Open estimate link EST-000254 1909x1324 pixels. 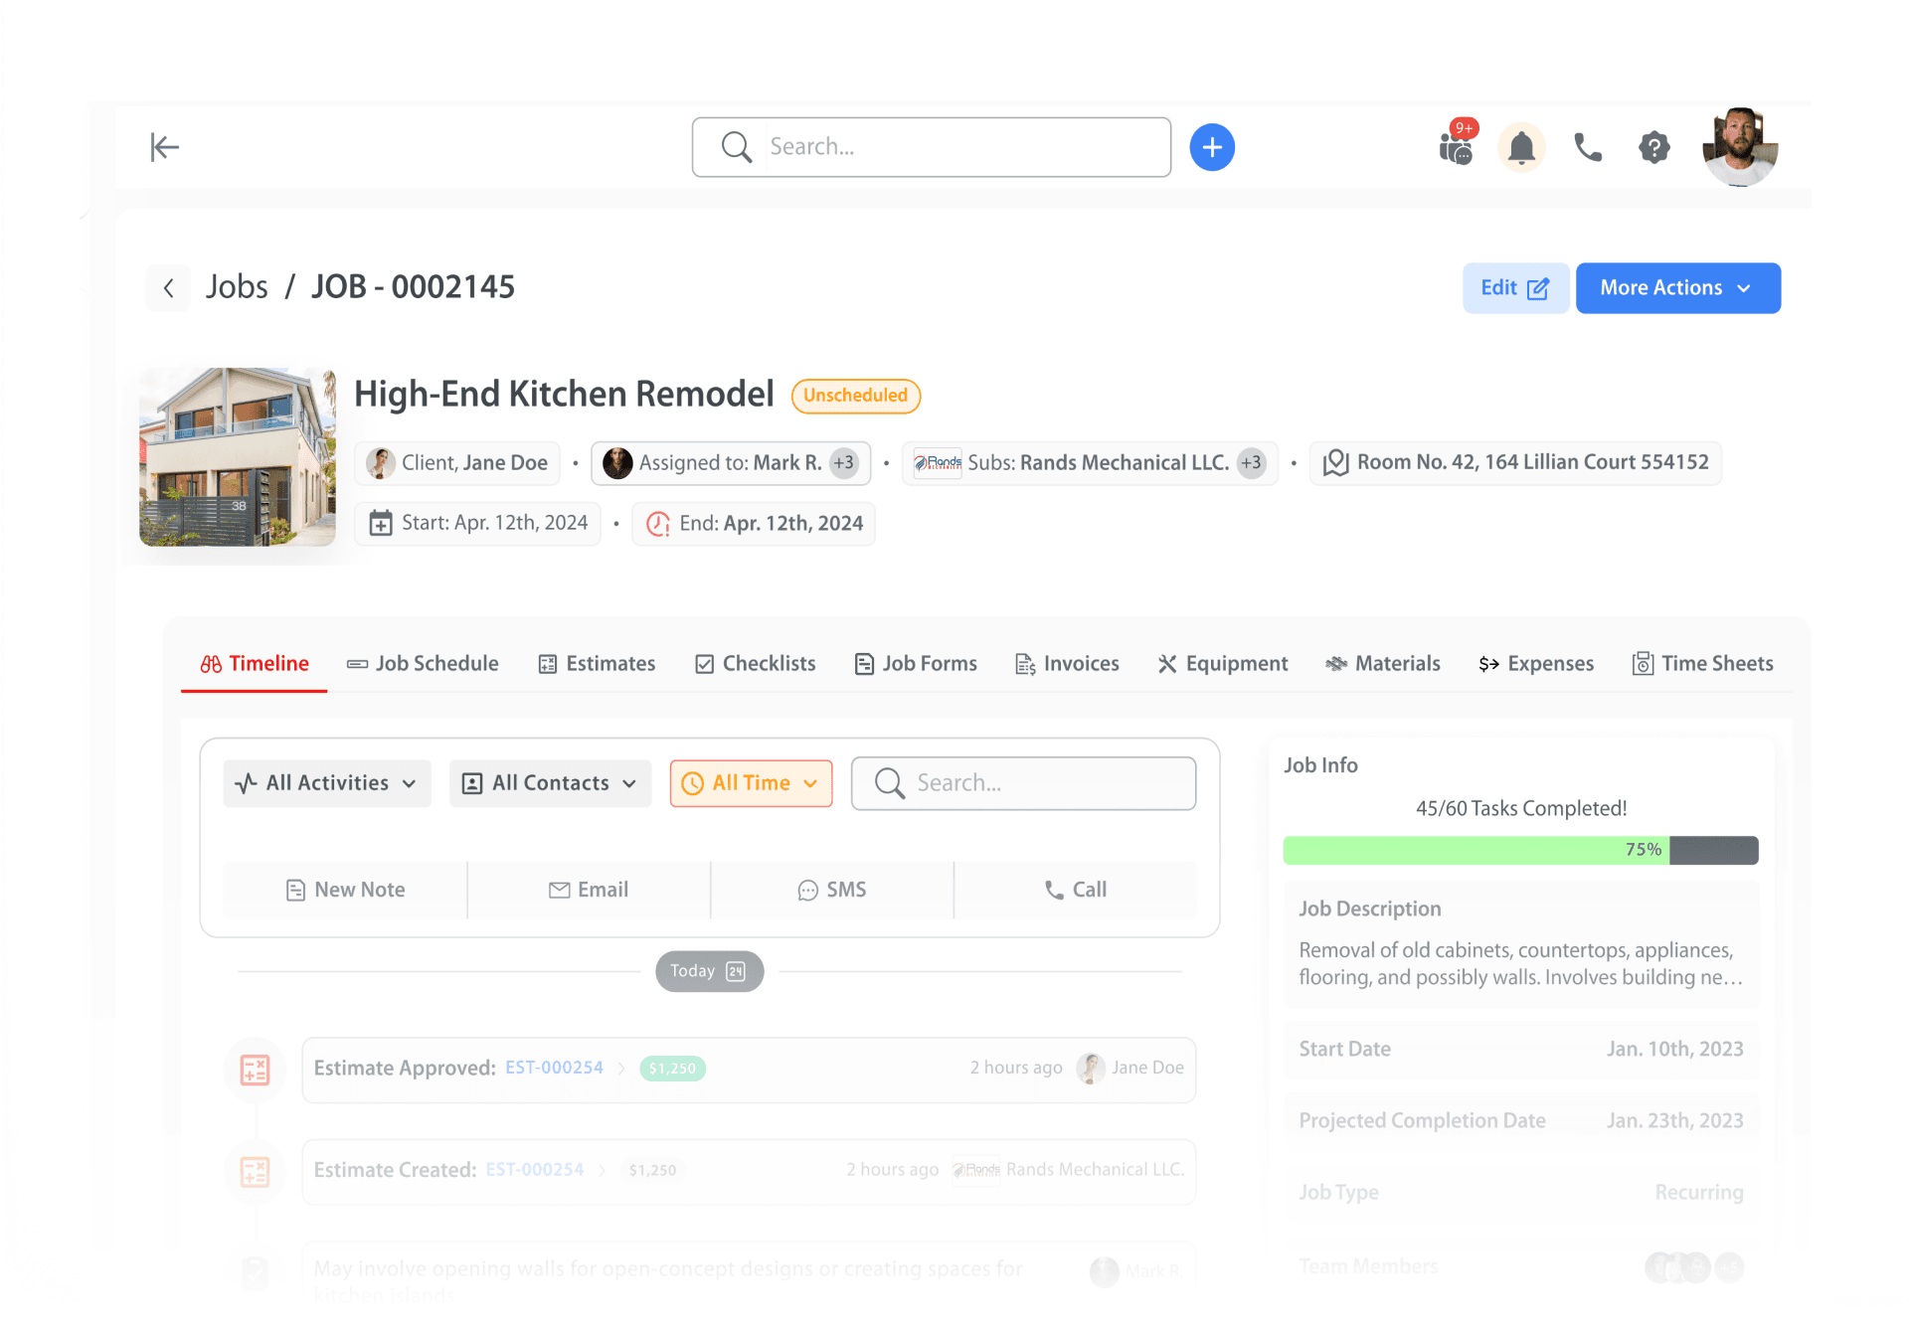pos(554,1068)
